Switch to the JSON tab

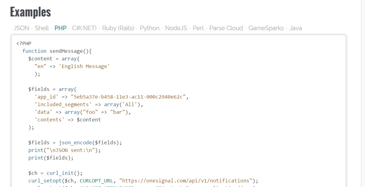(21, 28)
